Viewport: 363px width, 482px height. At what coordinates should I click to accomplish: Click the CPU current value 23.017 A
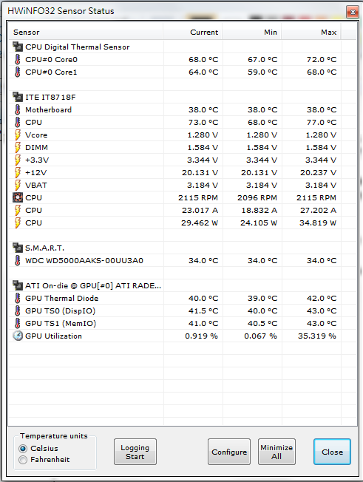[x=200, y=211]
